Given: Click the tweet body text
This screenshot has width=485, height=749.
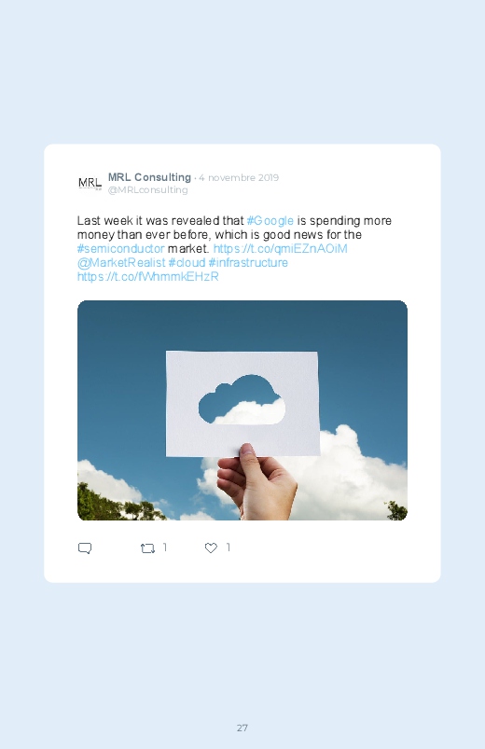Looking at the screenshot, I should (234, 248).
